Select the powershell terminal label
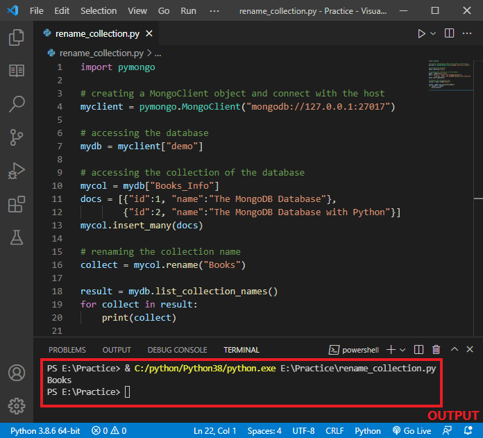Image resolution: width=483 pixels, height=438 pixels. point(354,350)
